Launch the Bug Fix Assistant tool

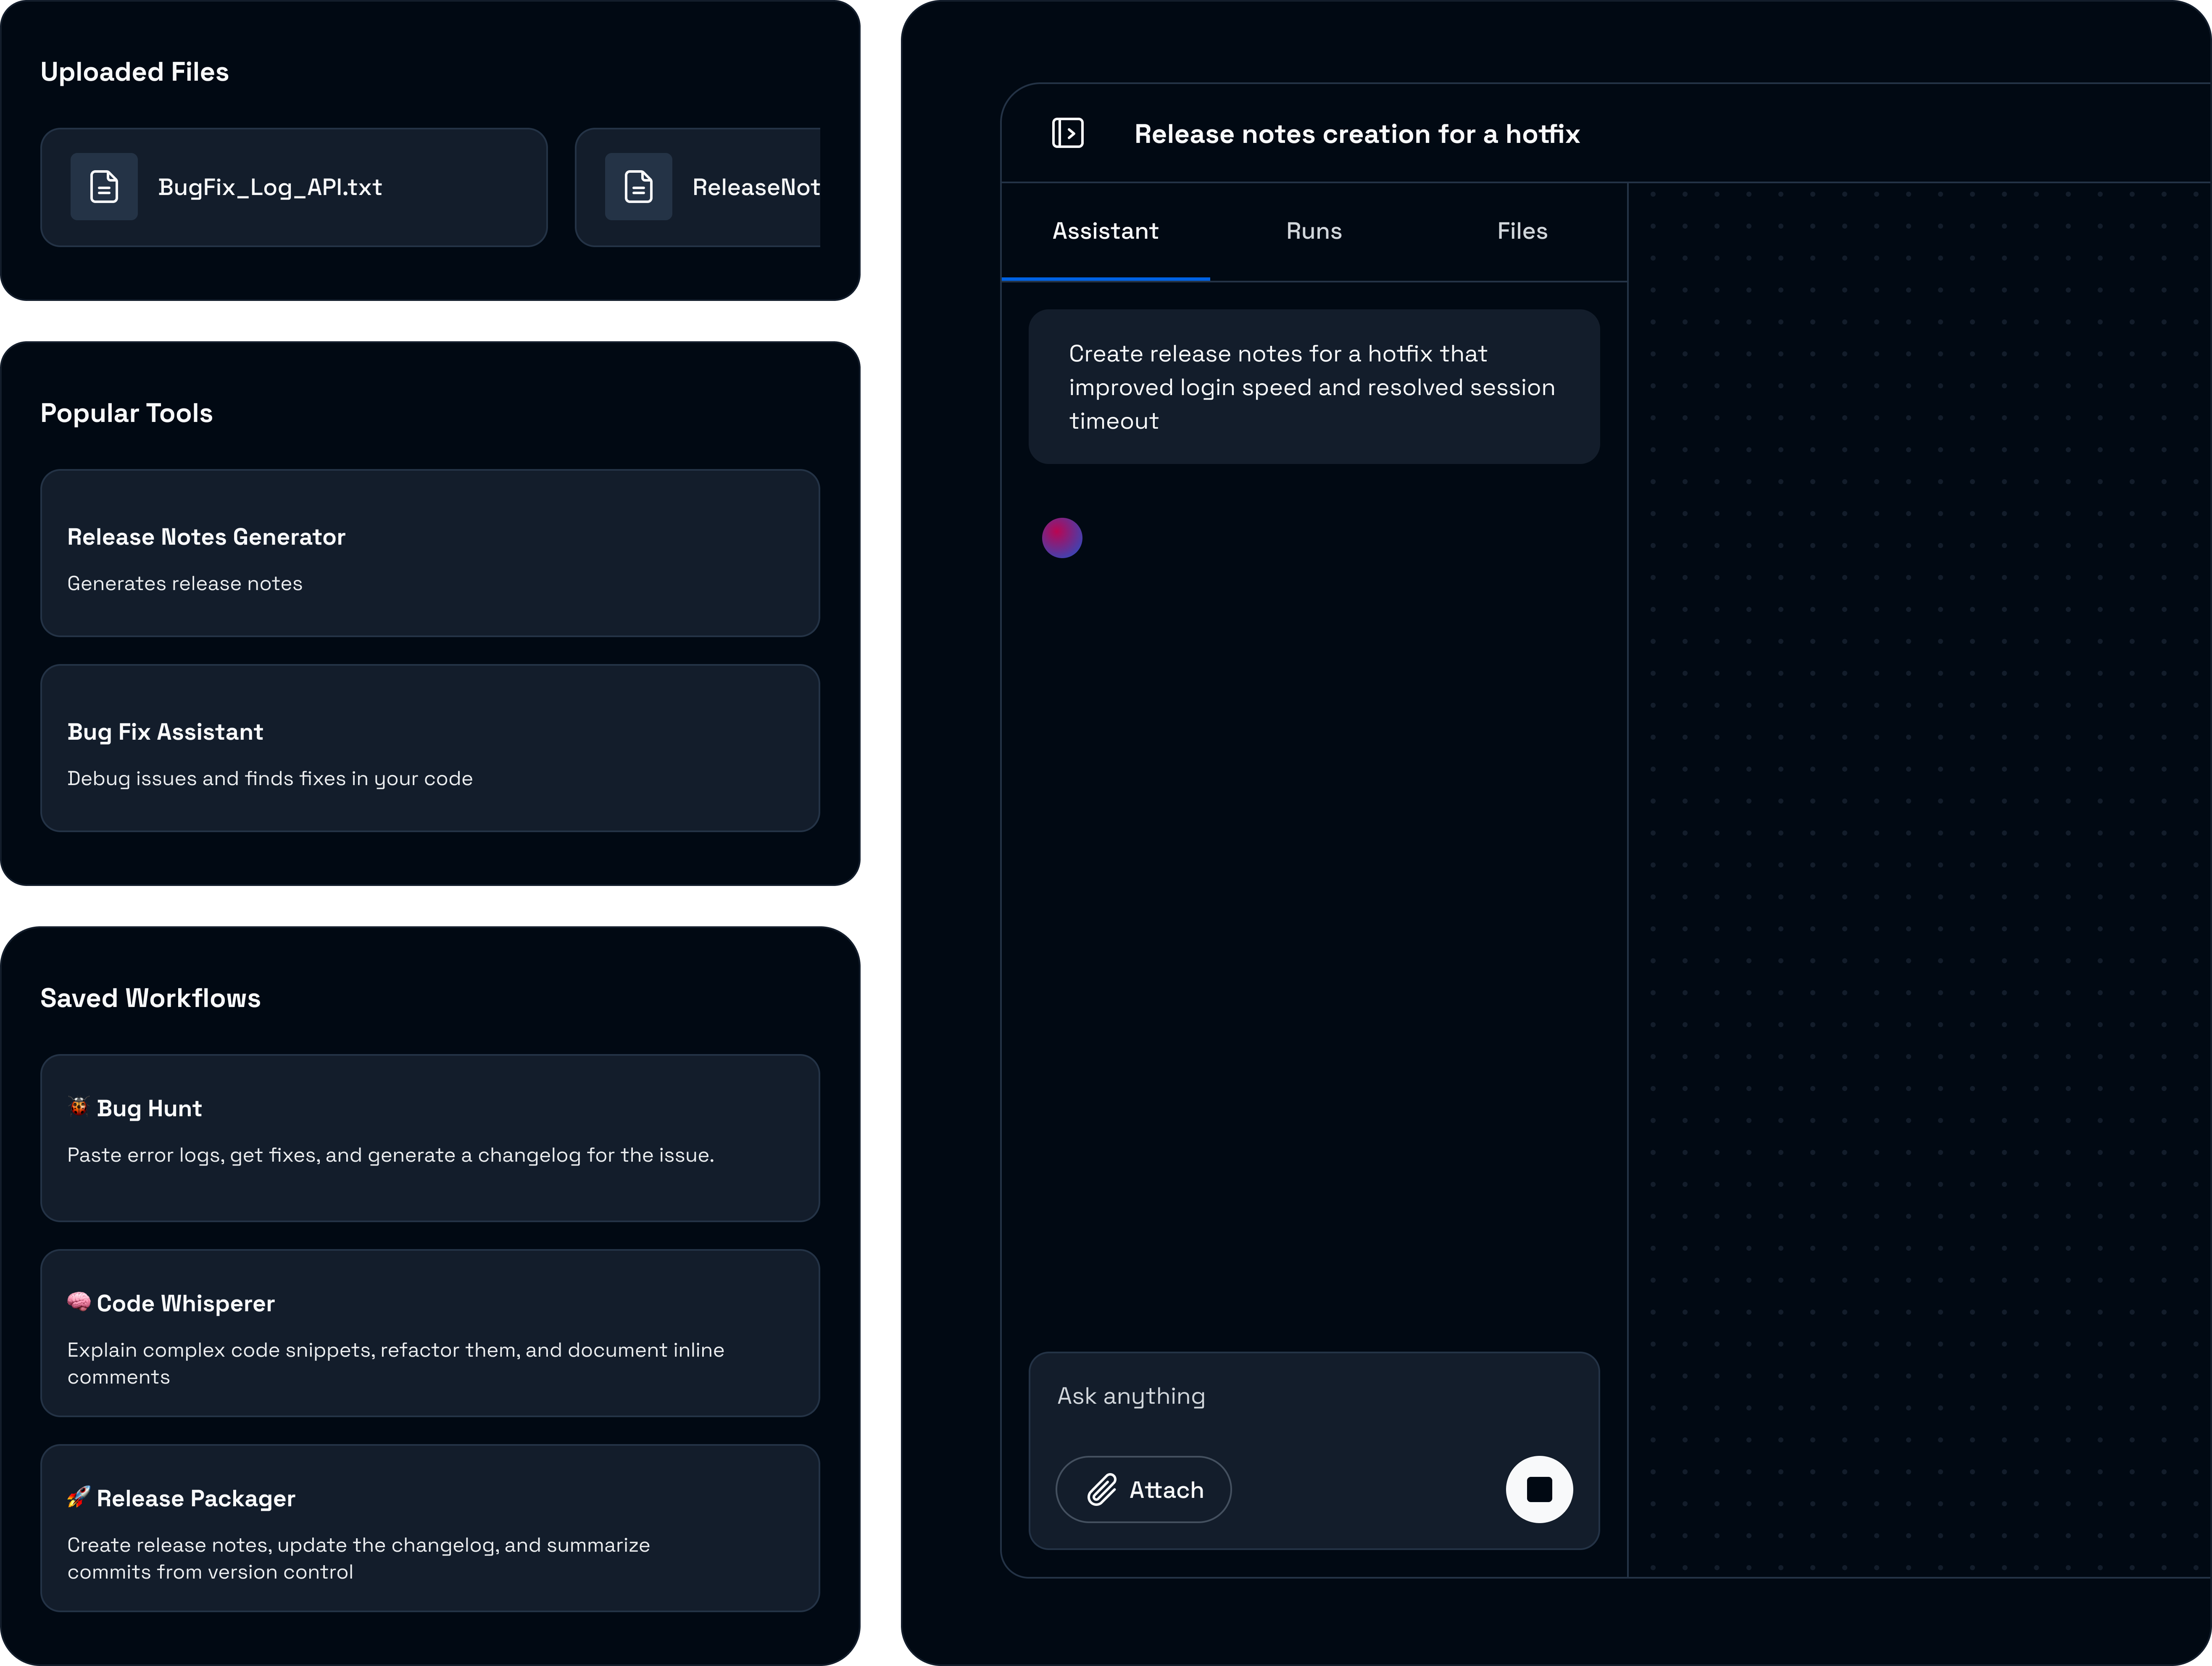pos(430,748)
